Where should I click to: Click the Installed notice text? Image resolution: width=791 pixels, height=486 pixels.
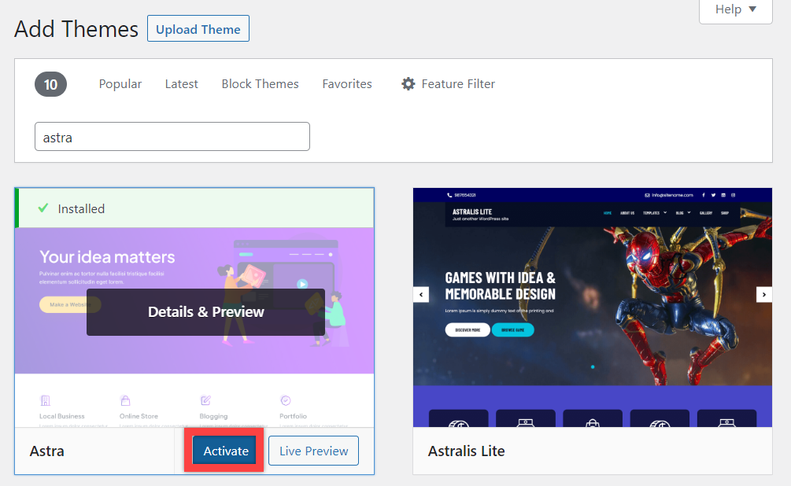click(x=81, y=208)
